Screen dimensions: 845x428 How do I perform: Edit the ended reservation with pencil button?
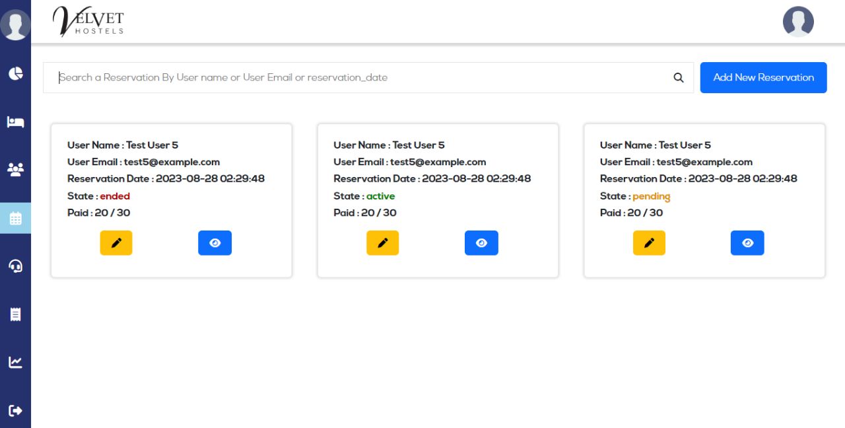point(116,243)
